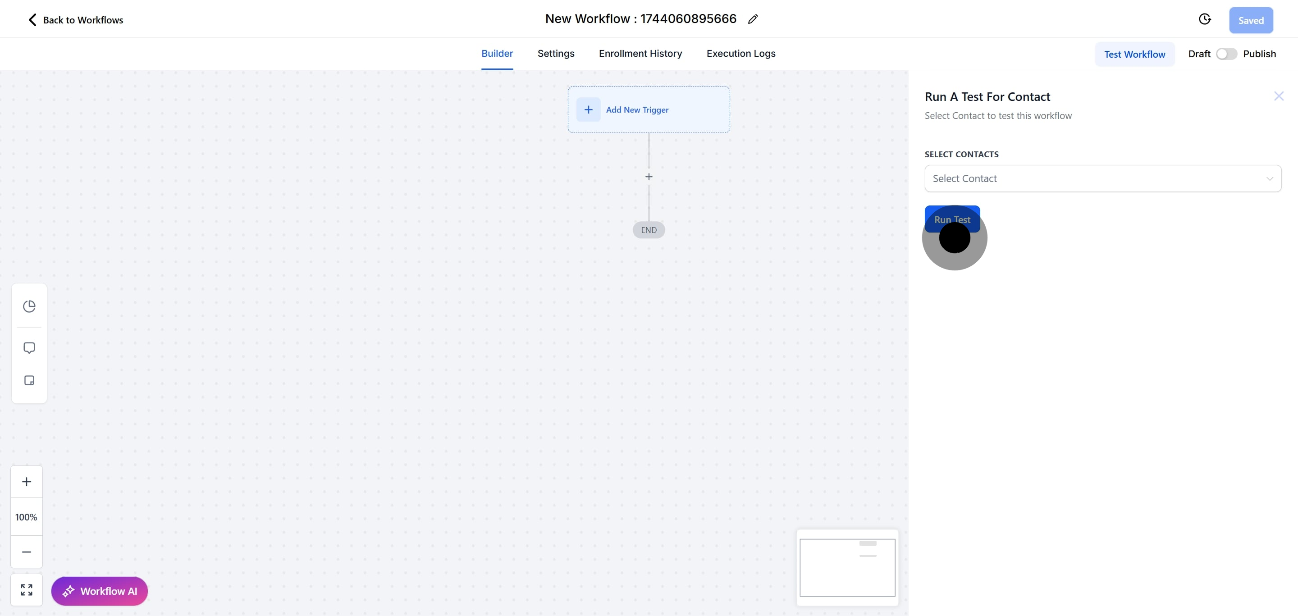Open the stats pie chart icon
1298x616 pixels.
tap(29, 306)
